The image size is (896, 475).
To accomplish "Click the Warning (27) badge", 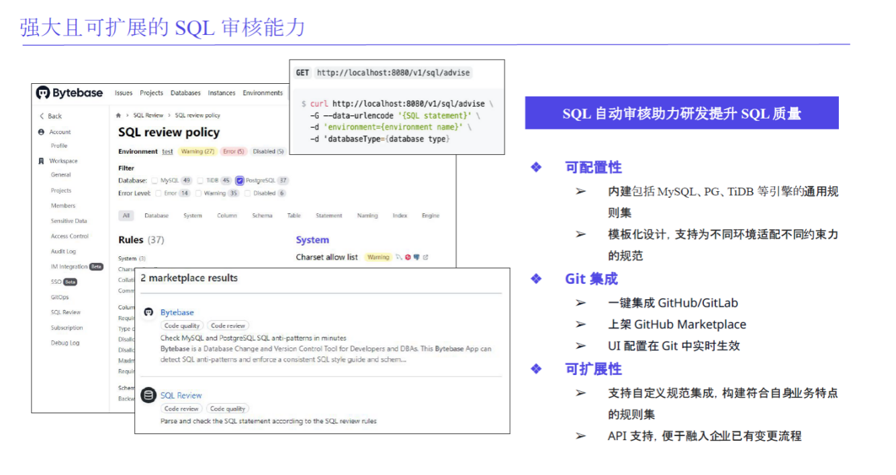I will [197, 152].
